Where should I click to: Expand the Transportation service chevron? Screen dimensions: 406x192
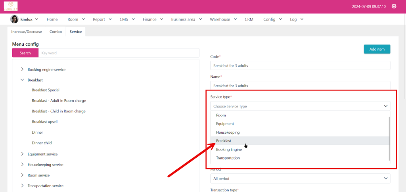(x=22, y=186)
